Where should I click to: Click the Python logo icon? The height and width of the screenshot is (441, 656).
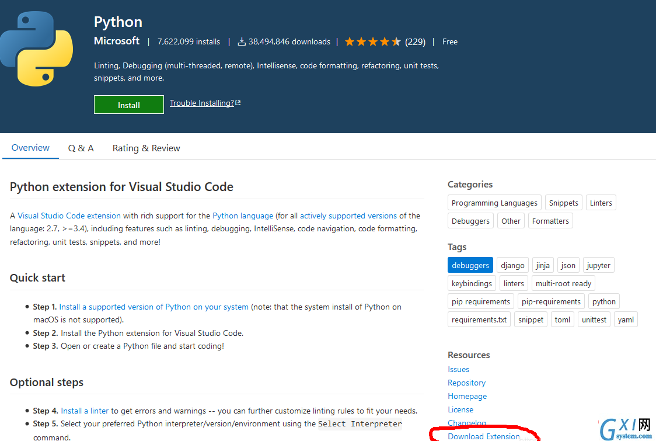tap(37, 48)
